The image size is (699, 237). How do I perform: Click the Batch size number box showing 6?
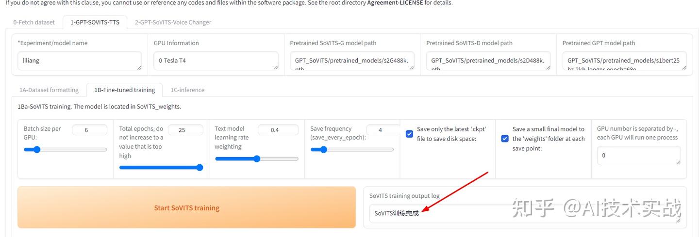click(89, 130)
